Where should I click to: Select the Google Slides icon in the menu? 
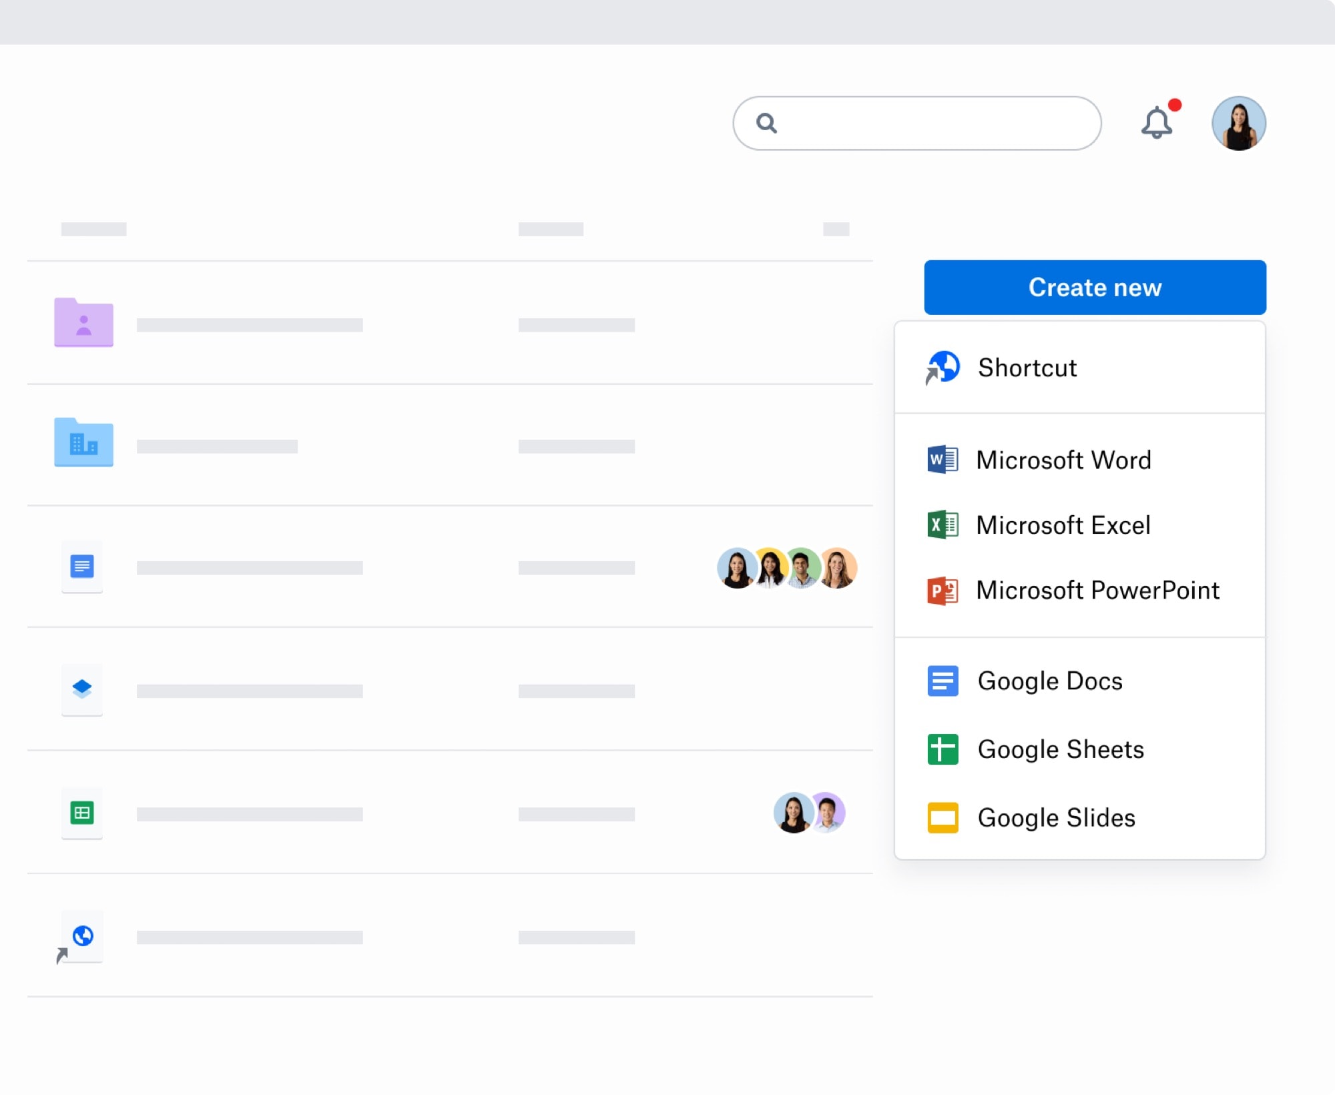click(942, 817)
